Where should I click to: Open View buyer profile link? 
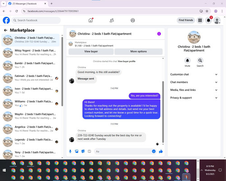click(x=127, y=61)
